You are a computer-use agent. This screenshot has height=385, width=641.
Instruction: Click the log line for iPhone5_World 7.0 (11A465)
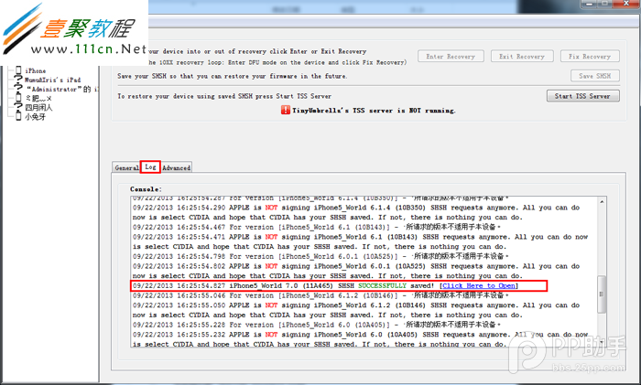(x=325, y=286)
